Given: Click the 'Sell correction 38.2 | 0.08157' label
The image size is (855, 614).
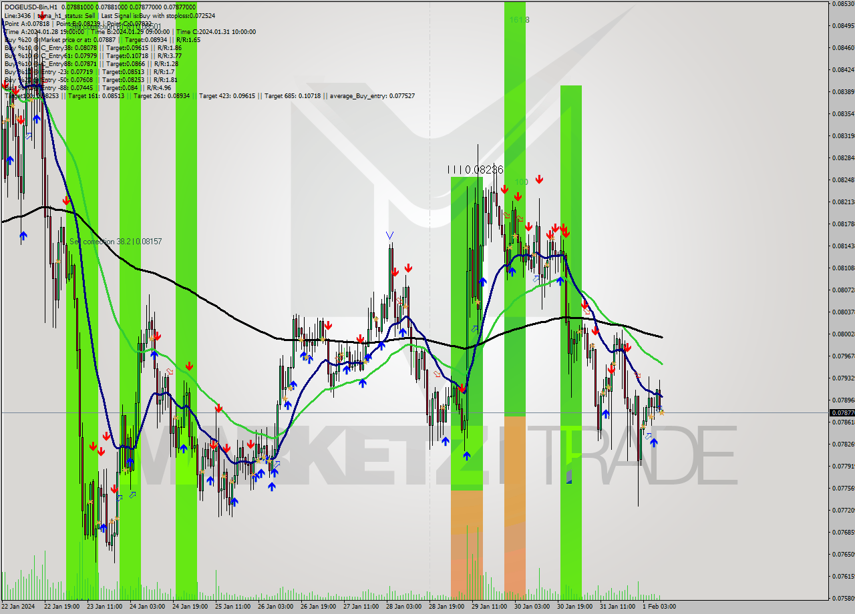Looking at the screenshot, I should pyautogui.click(x=116, y=241).
